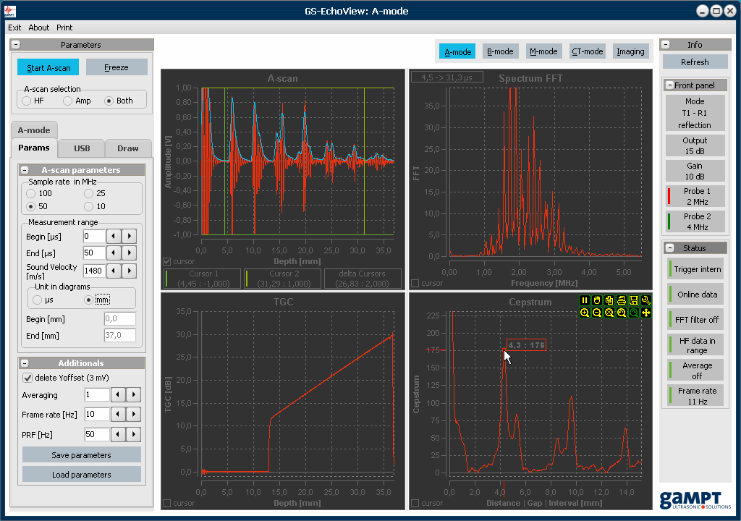Print the Cepstrum diagram using printer icon
Screen dimensions: 741x521
point(622,300)
